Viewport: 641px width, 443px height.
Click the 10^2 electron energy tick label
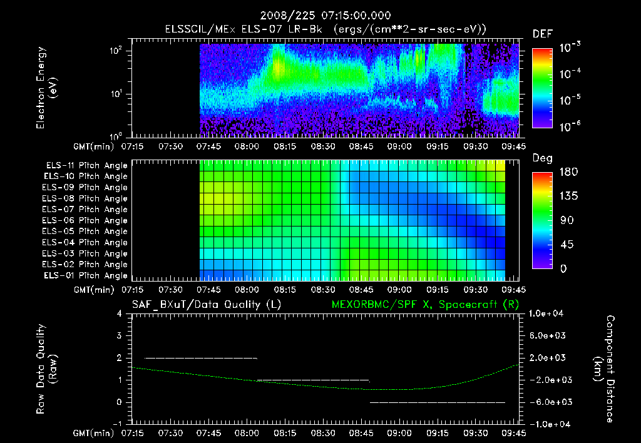coord(116,50)
